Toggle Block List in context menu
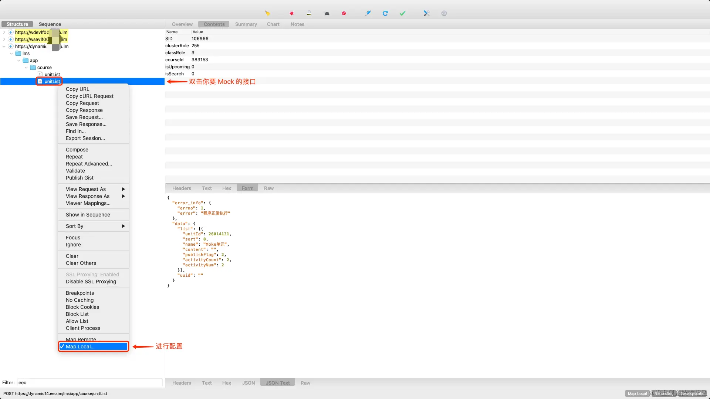Image resolution: width=710 pixels, height=399 pixels. pyautogui.click(x=93, y=314)
